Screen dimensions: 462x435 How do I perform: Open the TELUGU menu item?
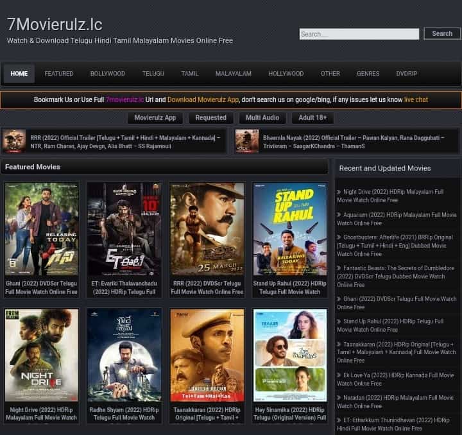[x=153, y=74]
